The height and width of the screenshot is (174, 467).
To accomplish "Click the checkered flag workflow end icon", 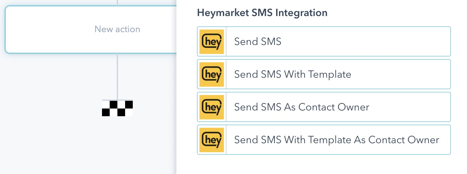I will pos(117,108).
